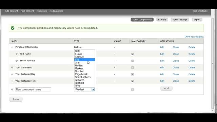
Task: Focus the New component name field
Action: tap(33, 89)
